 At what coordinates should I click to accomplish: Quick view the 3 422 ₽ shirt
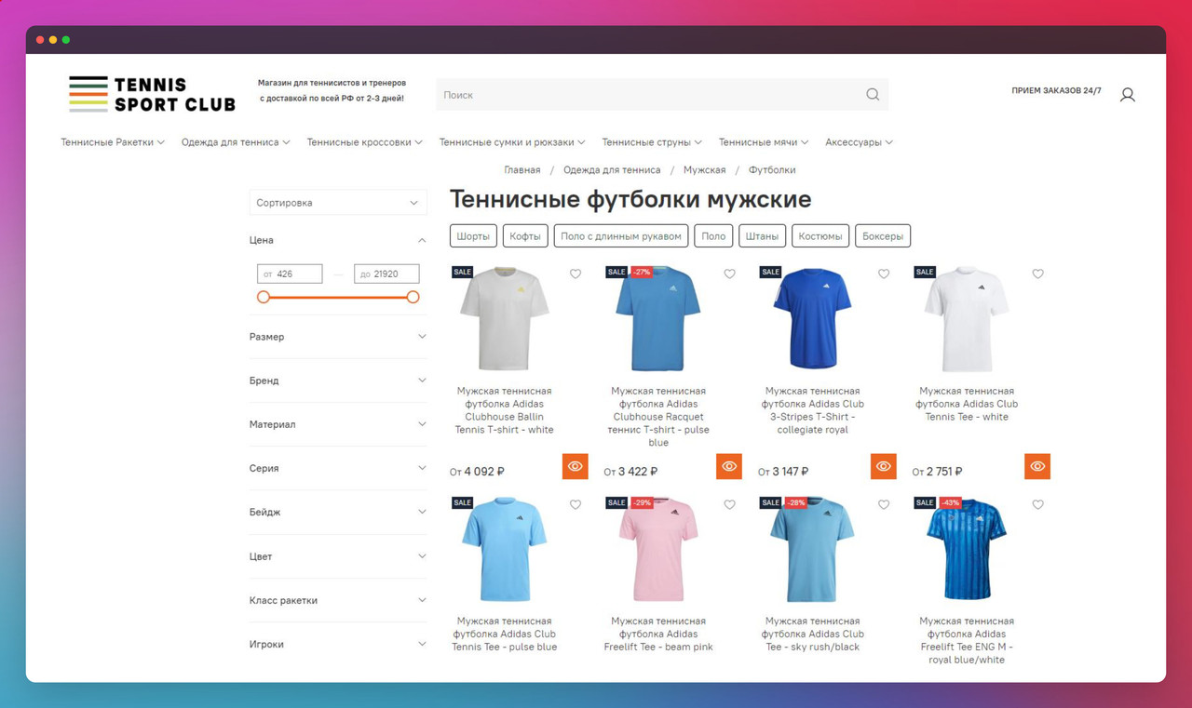click(729, 466)
